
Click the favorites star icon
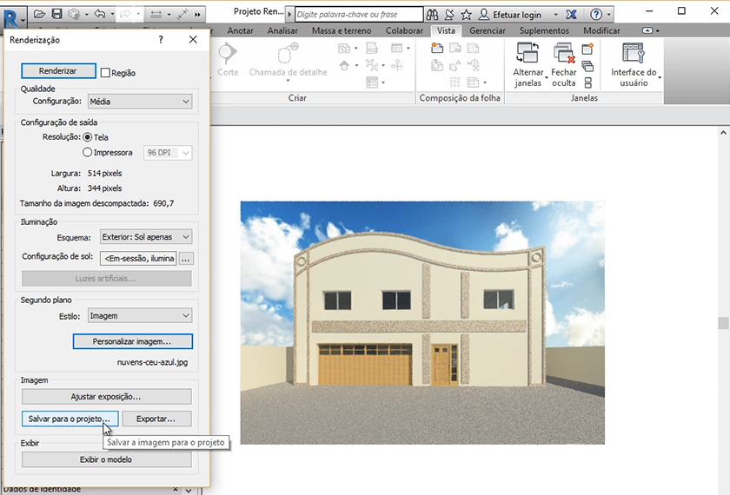[467, 15]
